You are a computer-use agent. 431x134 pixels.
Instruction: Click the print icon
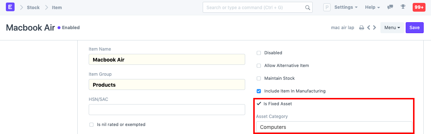click(x=362, y=28)
